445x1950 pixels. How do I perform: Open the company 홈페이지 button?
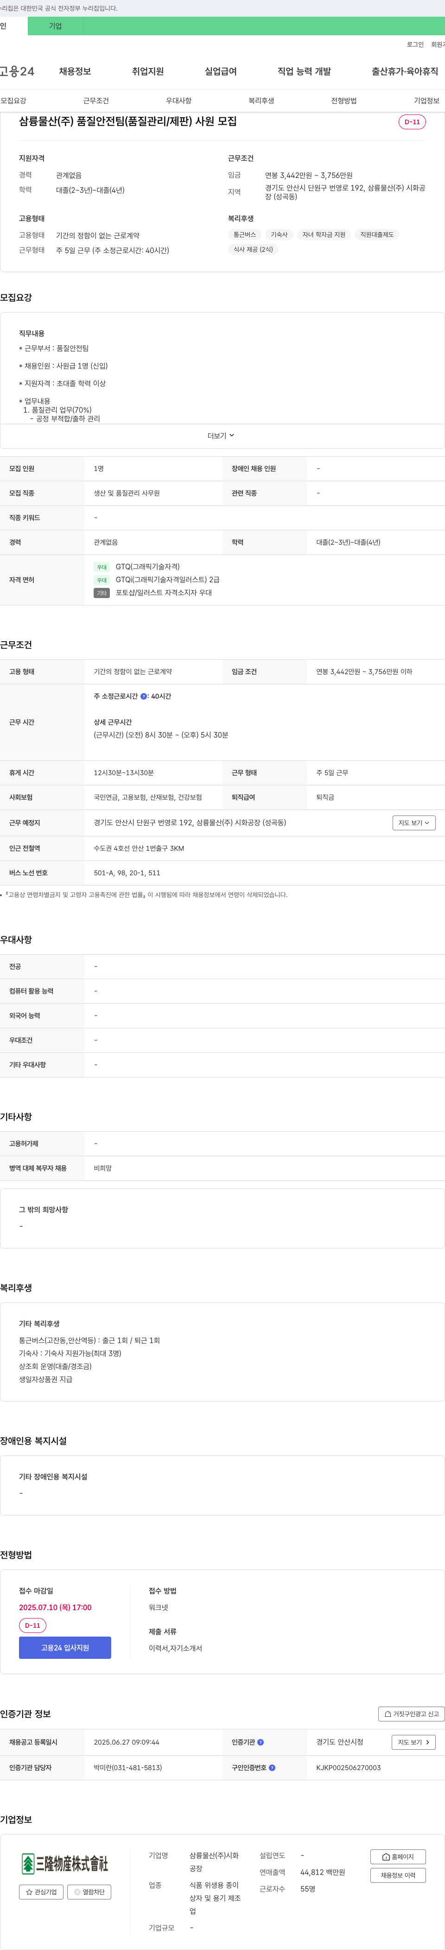pyautogui.click(x=398, y=1857)
